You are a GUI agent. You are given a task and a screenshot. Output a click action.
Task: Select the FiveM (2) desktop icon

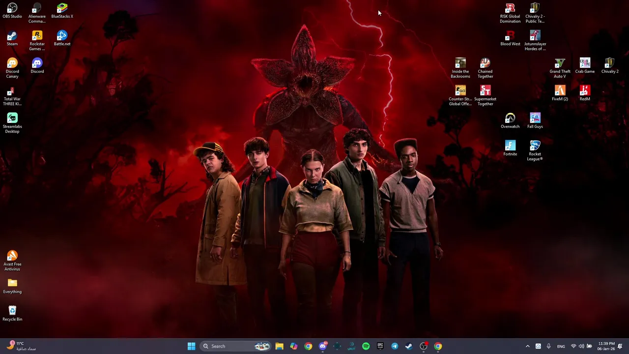[x=560, y=93]
